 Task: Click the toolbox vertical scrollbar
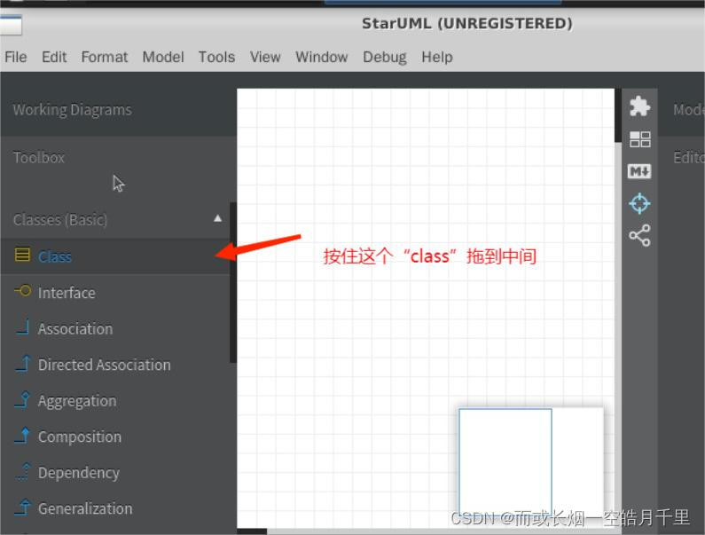[233, 282]
